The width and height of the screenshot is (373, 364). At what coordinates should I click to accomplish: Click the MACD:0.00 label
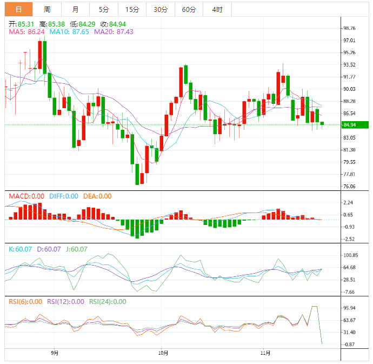pyautogui.click(x=26, y=196)
